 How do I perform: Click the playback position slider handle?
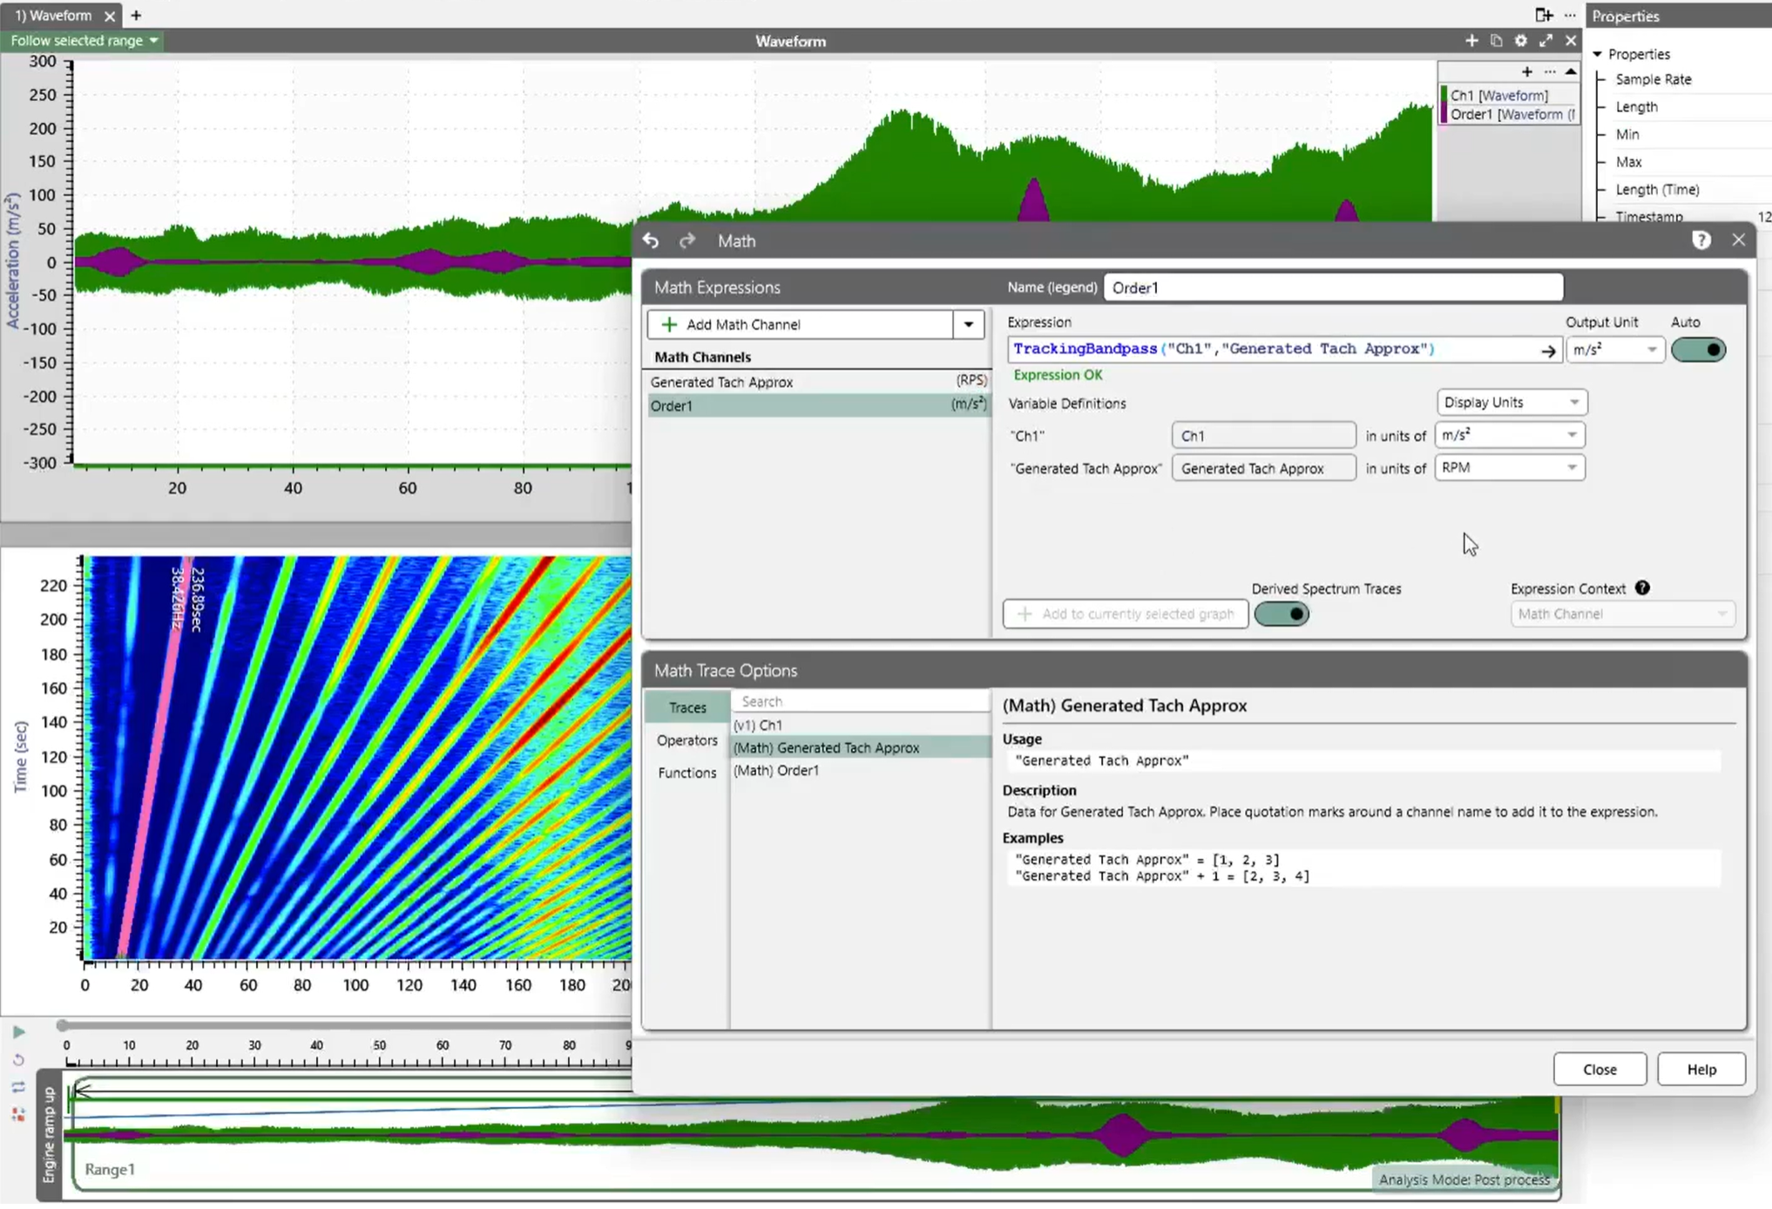tap(62, 1025)
